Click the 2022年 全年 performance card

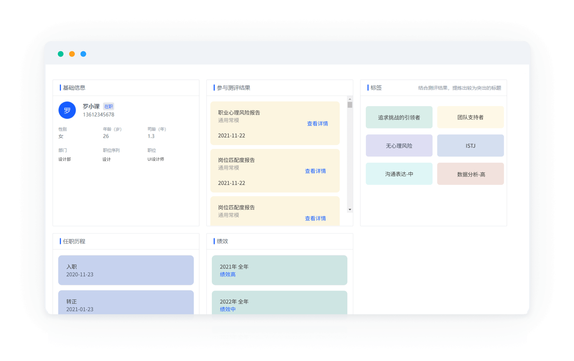click(280, 302)
